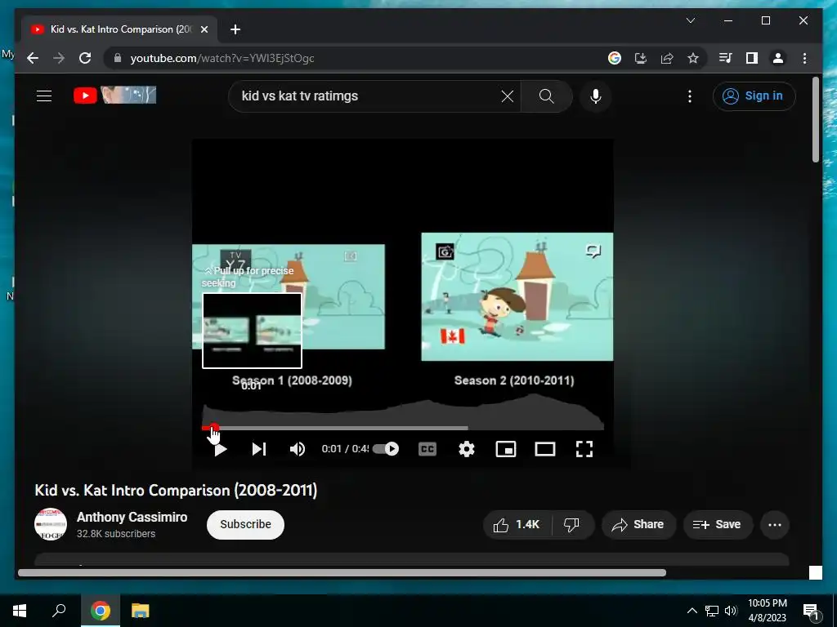837x627 pixels.
Task: Go forward in browser history
Action: point(59,58)
